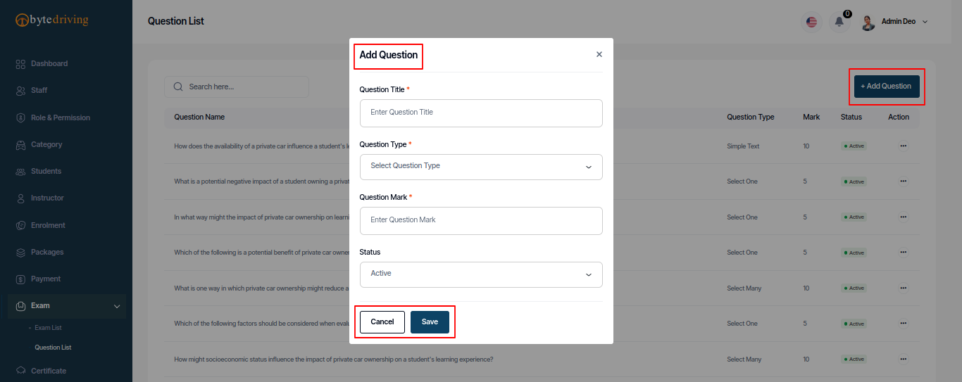
Task: Focus the Enter Question Title field
Action: tap(481, 113)
